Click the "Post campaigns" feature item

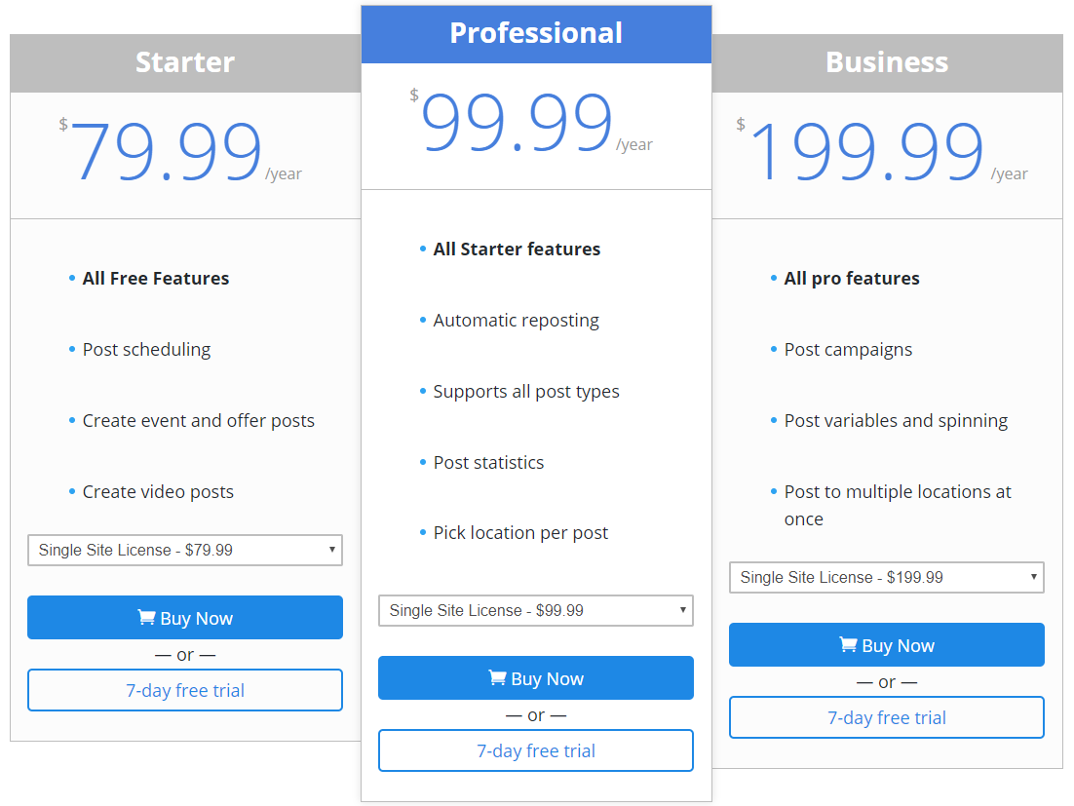pyautogui.click(x=848, y=350)
